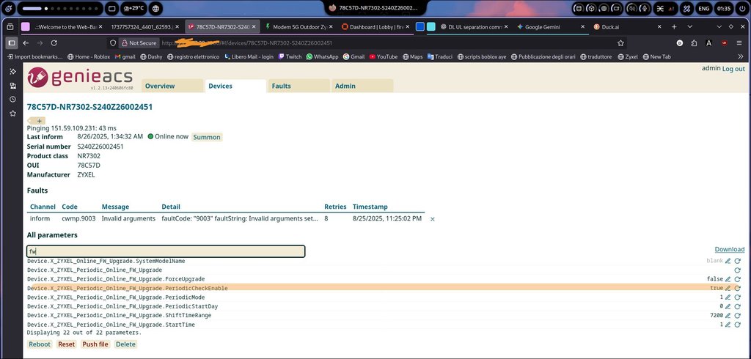Click the Download parameters link

(729, 250)
